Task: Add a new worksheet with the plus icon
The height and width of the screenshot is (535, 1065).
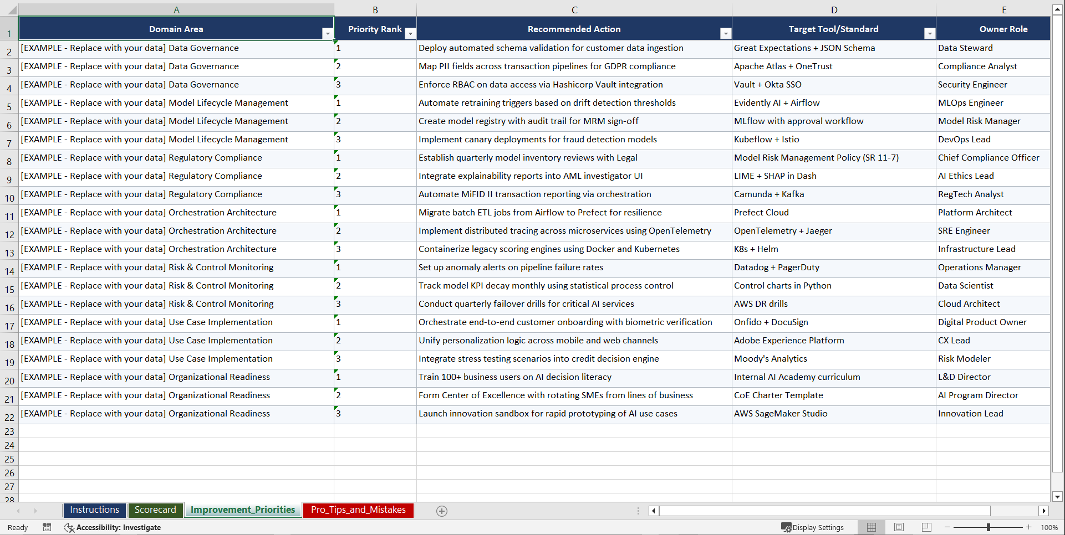Action: (442, 511)
